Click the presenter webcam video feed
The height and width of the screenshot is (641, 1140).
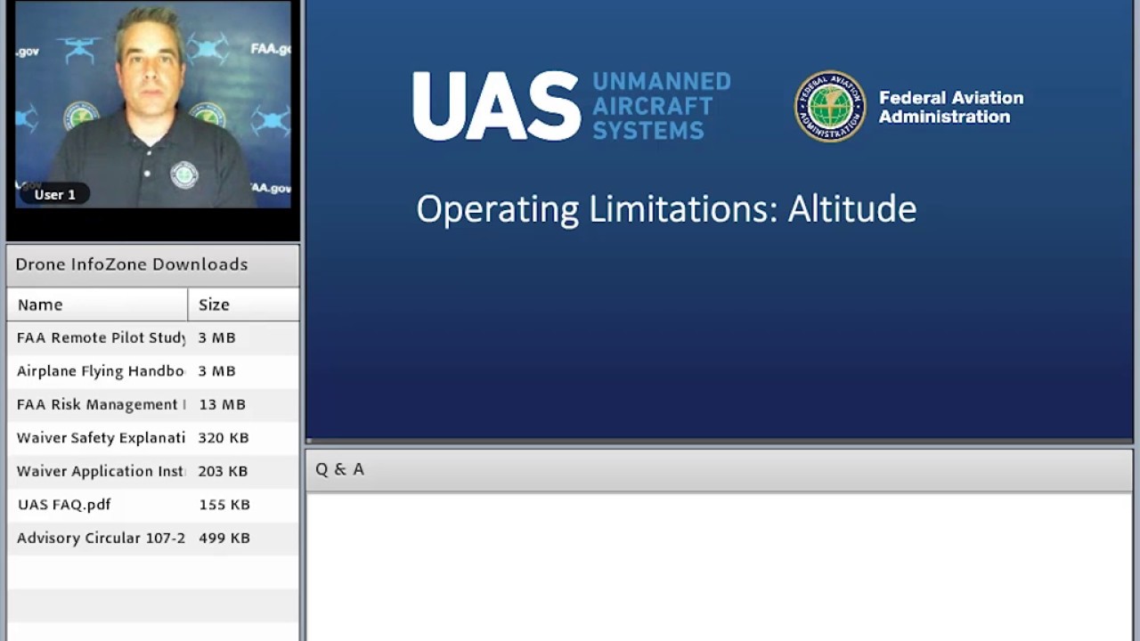tap(153, 105)
